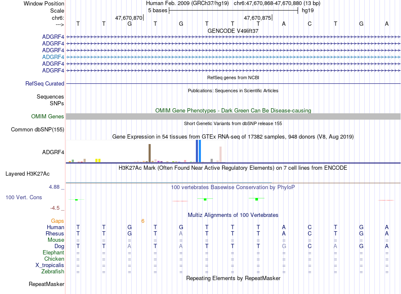Click the Mouse species label

pos(56,240)
